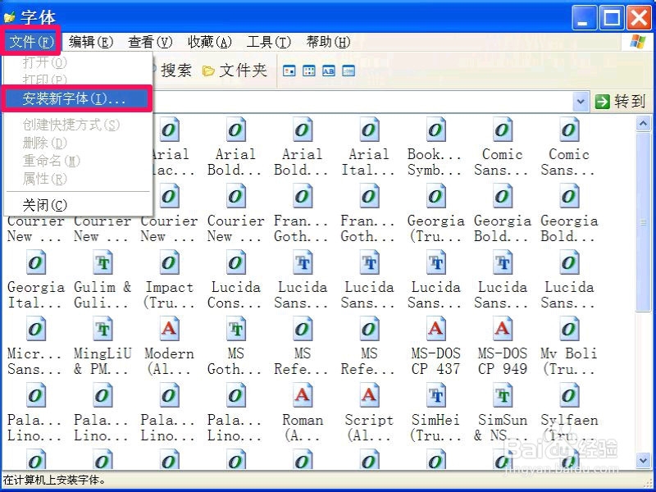This screenshot has width=656, height=492.
Task: Click the Similarity view toolbar icon
Action: pos(329,71)
